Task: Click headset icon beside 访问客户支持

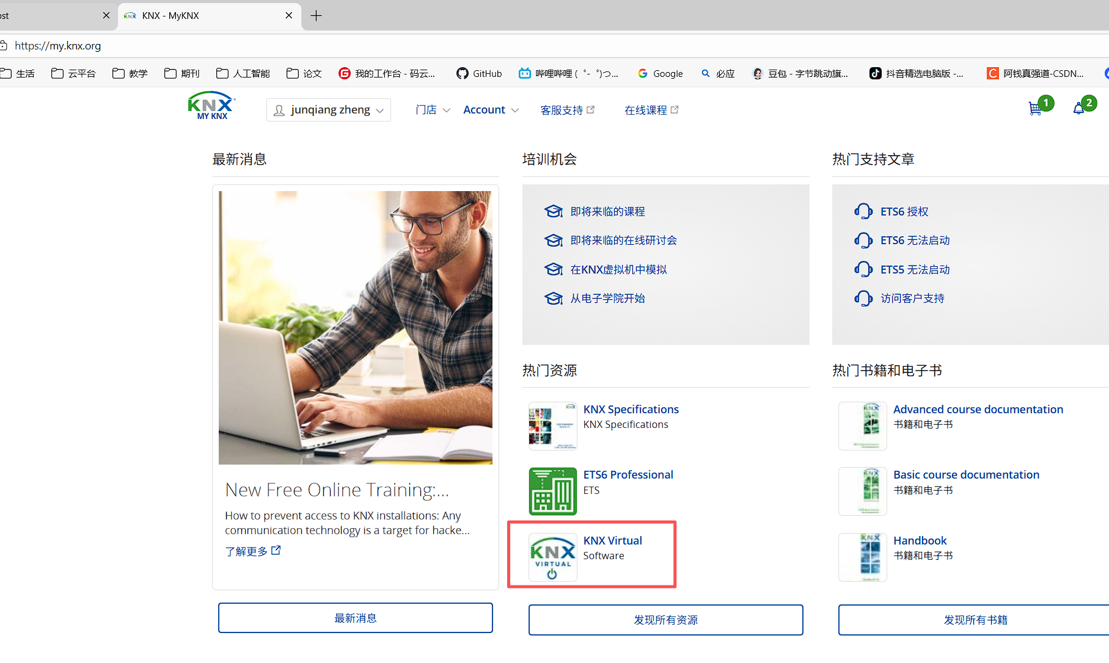Action: pos(863,299)
